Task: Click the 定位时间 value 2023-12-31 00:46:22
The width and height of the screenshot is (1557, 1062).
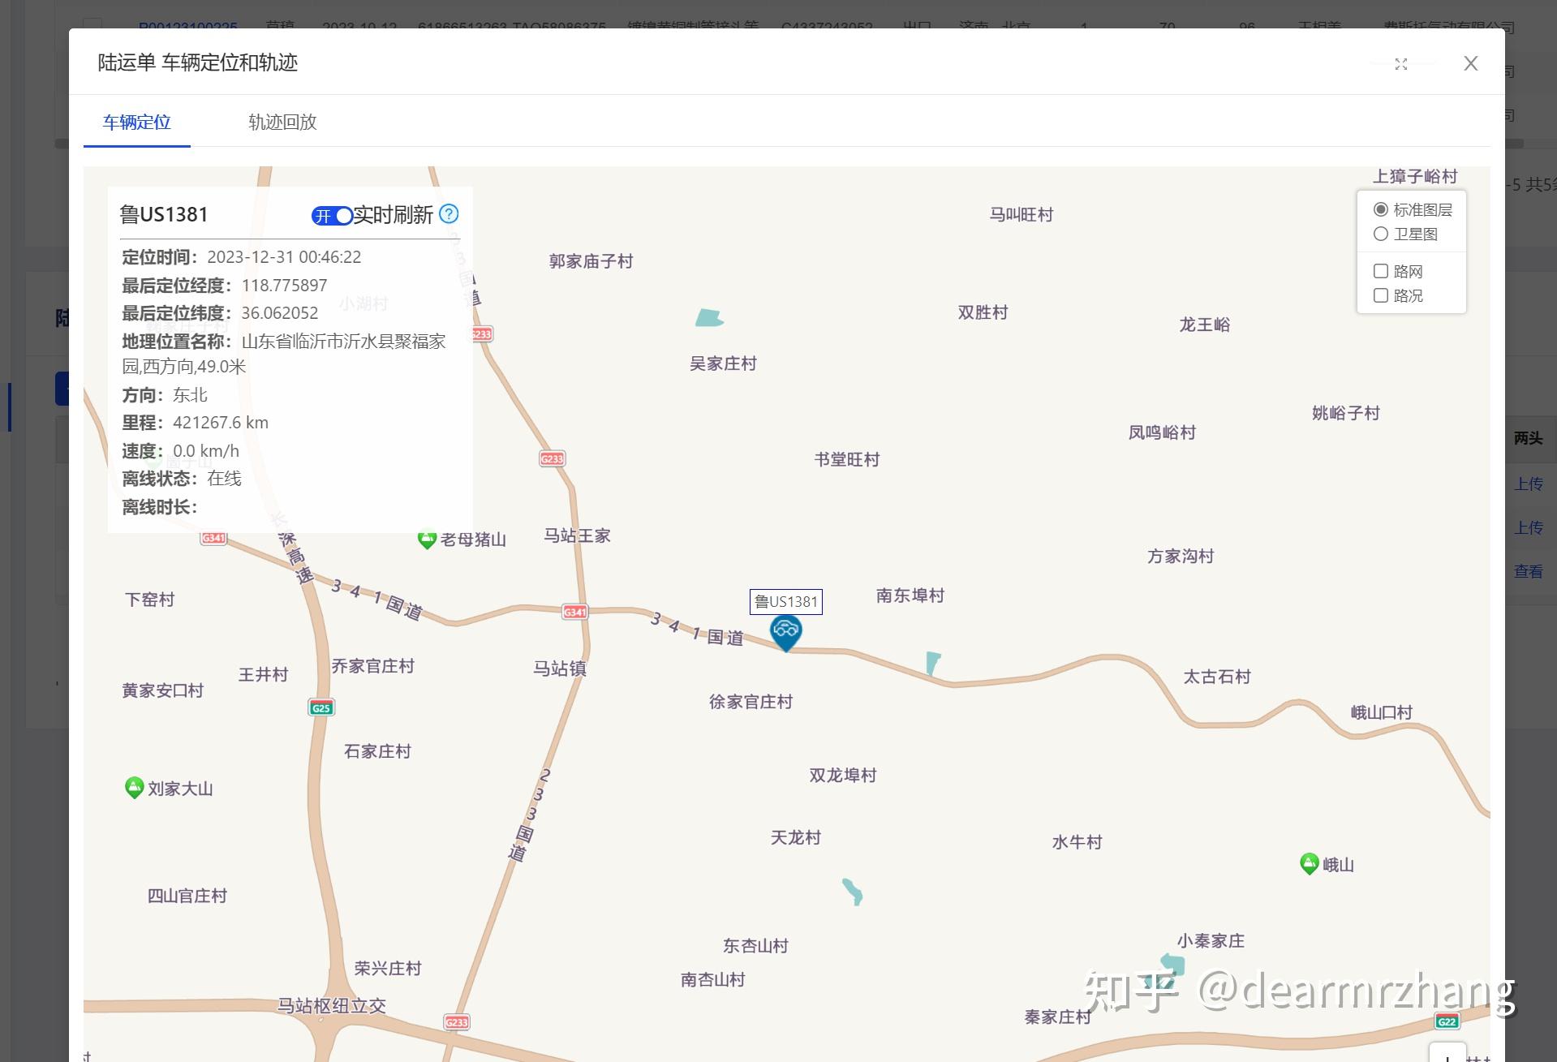Action: (x=284, y=257)
